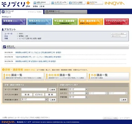Click the footer ユーザーマニュアル link
The height and width of the screenshot is (124, 132).
21,117
